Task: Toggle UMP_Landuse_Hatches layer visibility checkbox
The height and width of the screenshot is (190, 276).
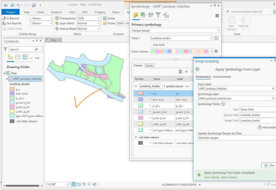Action: (x=11, y=79)
